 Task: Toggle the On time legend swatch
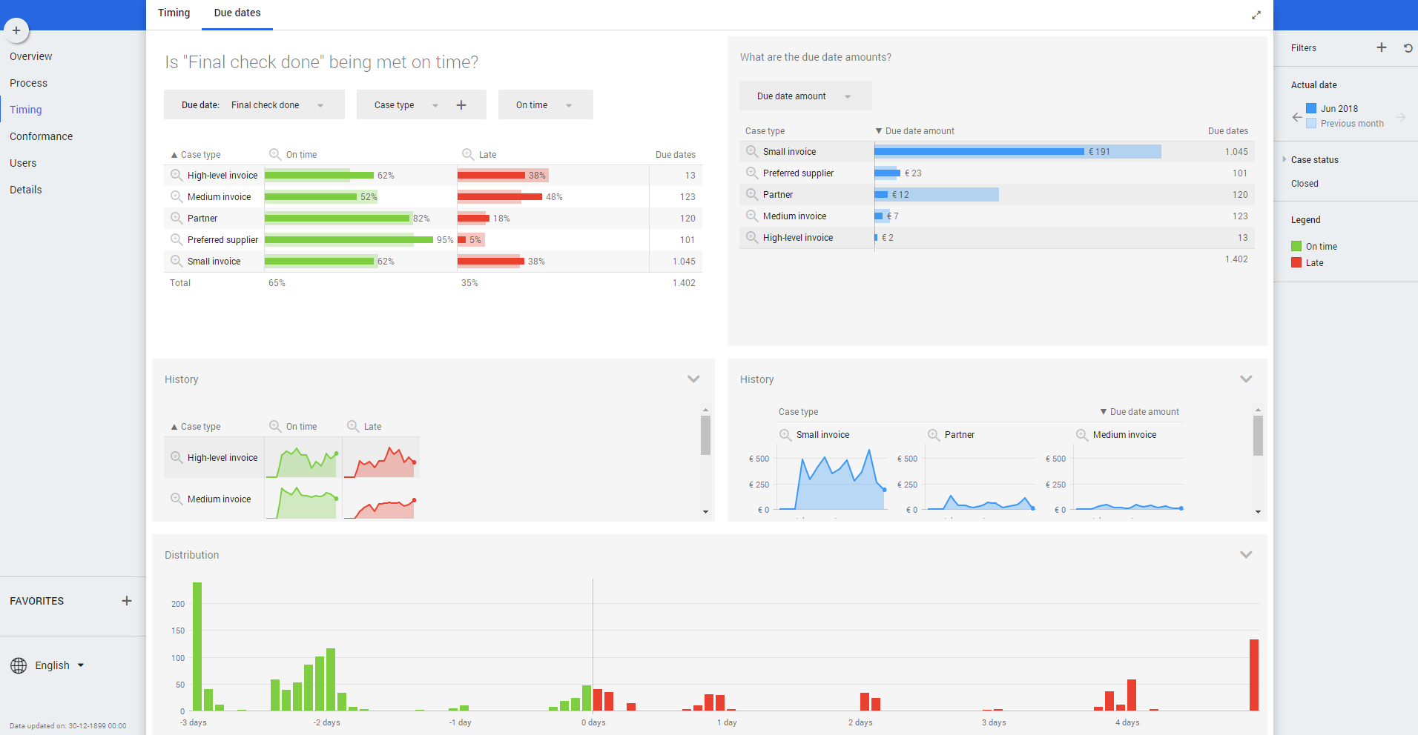click(x=1296, y=247)
